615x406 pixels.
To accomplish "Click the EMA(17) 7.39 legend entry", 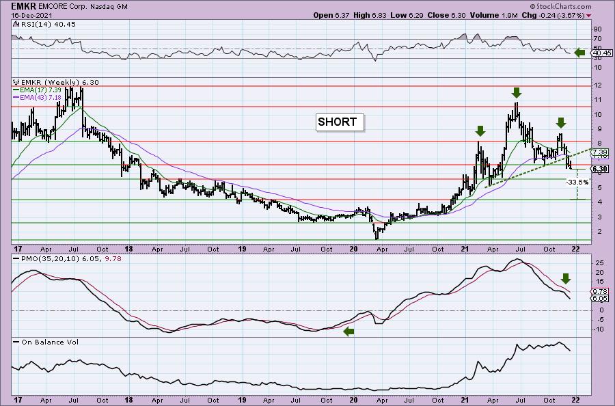I will [x=38, y=90].
